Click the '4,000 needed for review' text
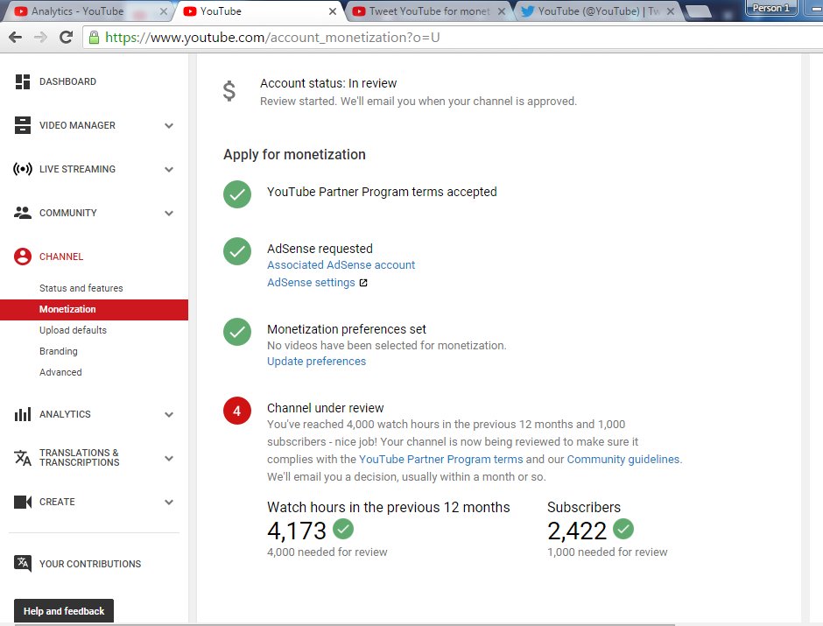823x626 pixels. tap(327, 552)
